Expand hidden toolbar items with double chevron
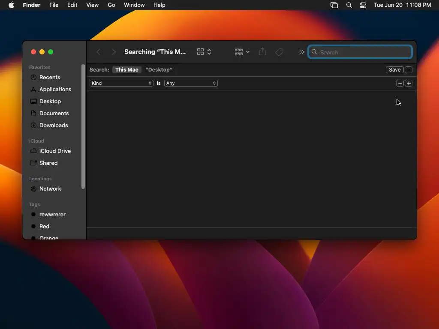The image size is (439, 329). coord(301,52)
